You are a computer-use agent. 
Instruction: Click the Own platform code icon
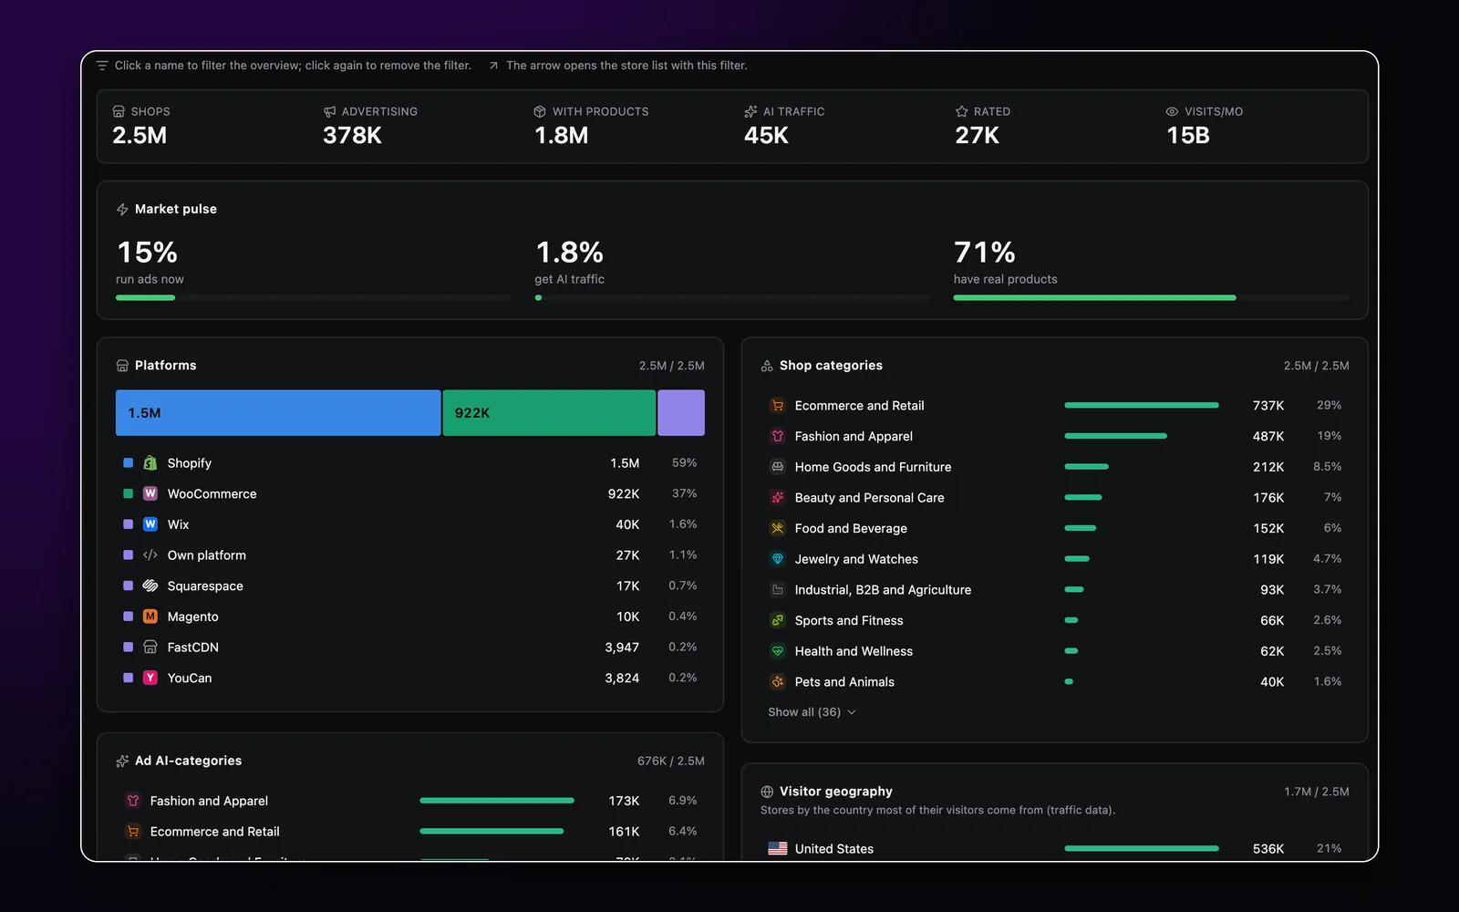coord(150,555)
